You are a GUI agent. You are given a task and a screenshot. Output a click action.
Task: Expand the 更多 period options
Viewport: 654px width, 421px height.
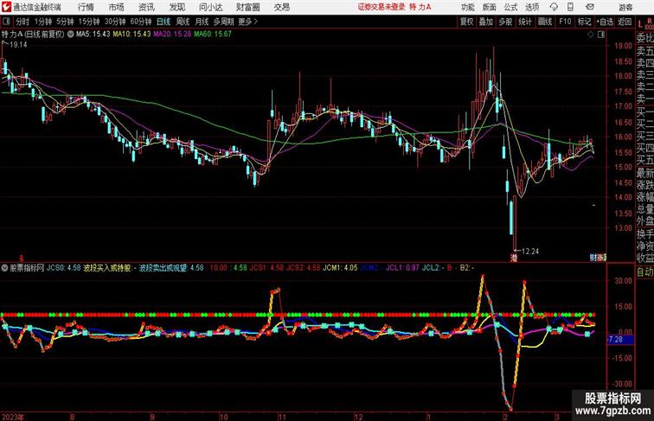pyautogui.click(x=247, y=22)
